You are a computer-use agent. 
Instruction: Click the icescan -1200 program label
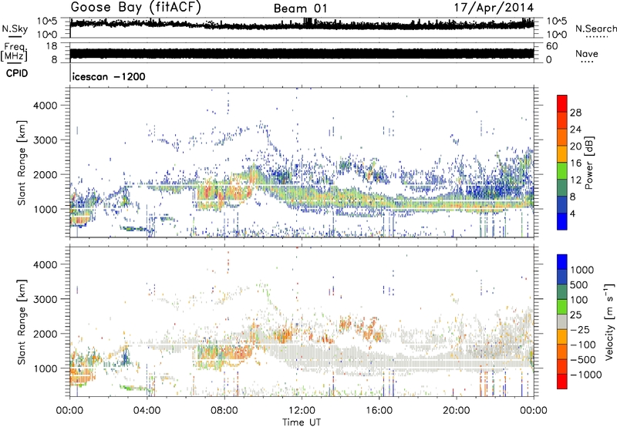109,76
